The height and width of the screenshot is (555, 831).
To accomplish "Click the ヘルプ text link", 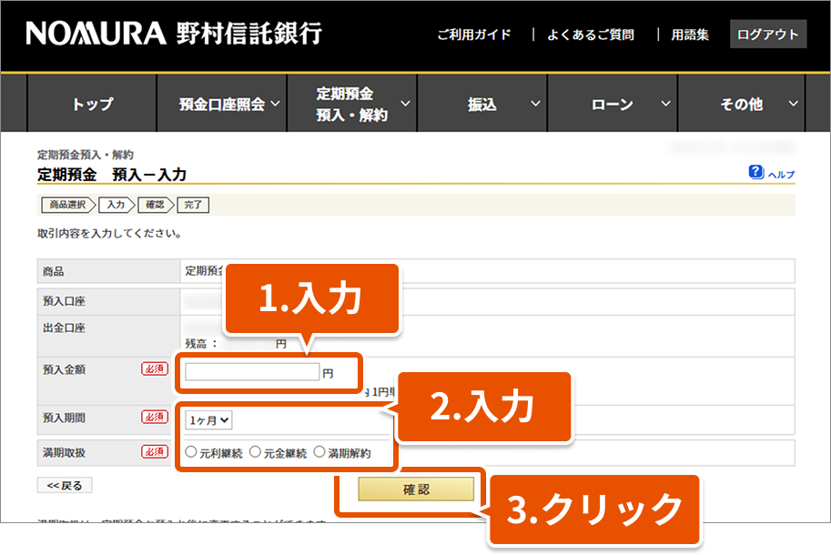I will (781, 174).
